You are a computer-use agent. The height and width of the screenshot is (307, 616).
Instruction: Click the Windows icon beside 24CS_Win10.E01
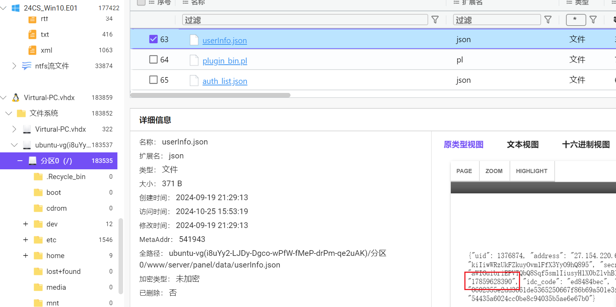15,8
